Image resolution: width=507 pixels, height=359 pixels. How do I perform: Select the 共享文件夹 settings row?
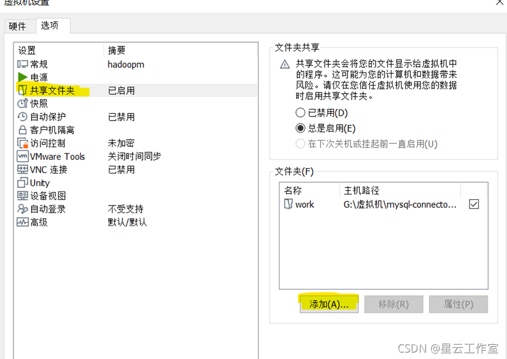[x=137, y=90]
